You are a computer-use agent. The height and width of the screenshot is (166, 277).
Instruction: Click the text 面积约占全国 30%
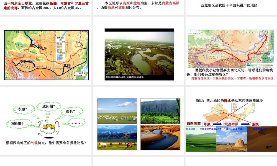(35, 8)
